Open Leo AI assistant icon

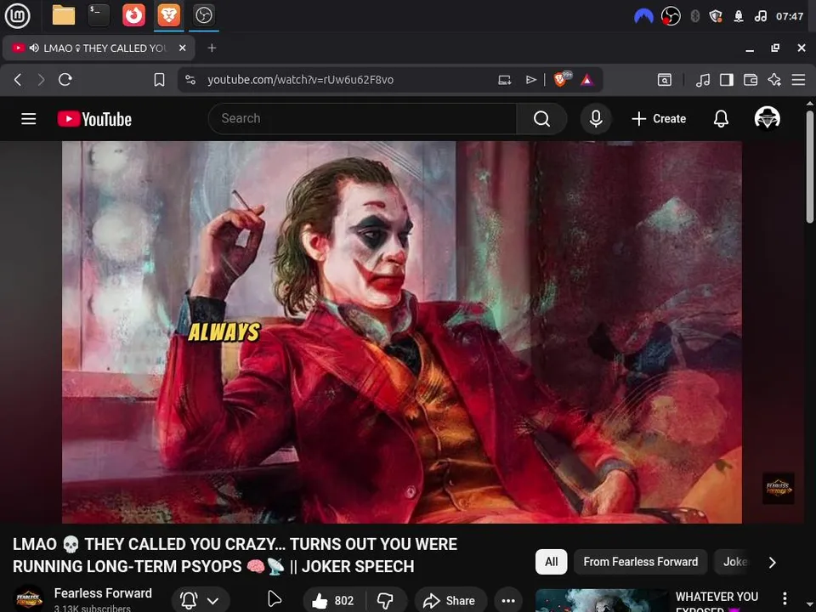[774, 80]
